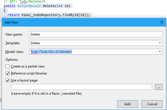The height and width of the screenshot is (110, 167).
Task: Click the Cancel button
Action: (x=152, y=104)
